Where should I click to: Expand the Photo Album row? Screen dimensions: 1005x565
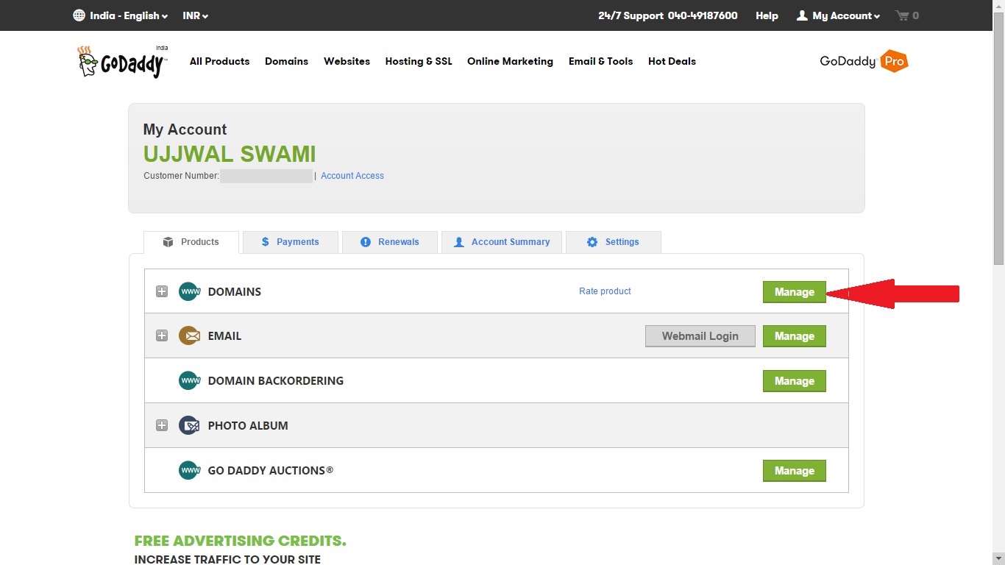[x=162, y=425]
